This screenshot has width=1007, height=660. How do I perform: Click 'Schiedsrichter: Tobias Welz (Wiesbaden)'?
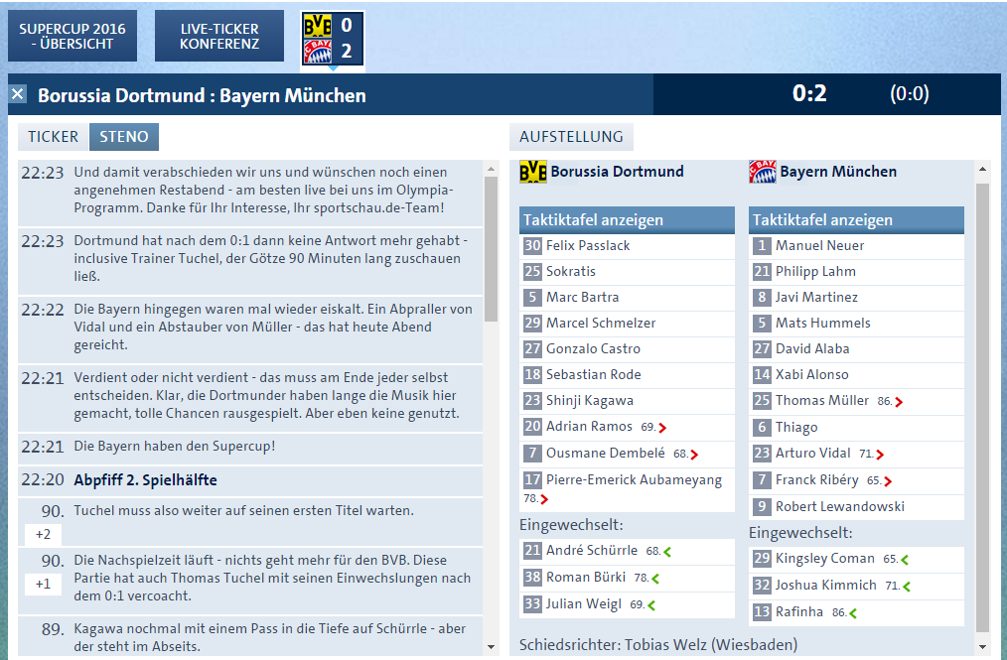coord(658,644)
